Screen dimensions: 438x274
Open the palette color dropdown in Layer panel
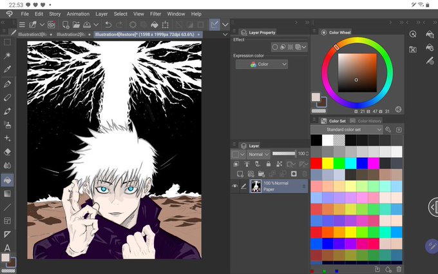pos(238,154)
